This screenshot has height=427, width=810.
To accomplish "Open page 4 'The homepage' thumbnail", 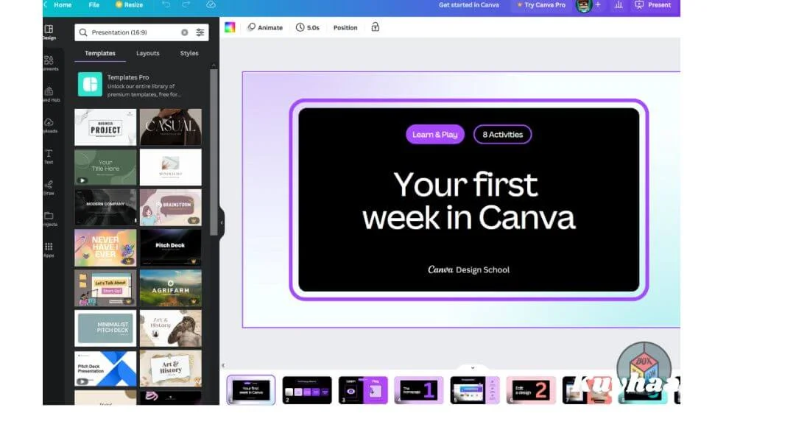I will 418,390.
